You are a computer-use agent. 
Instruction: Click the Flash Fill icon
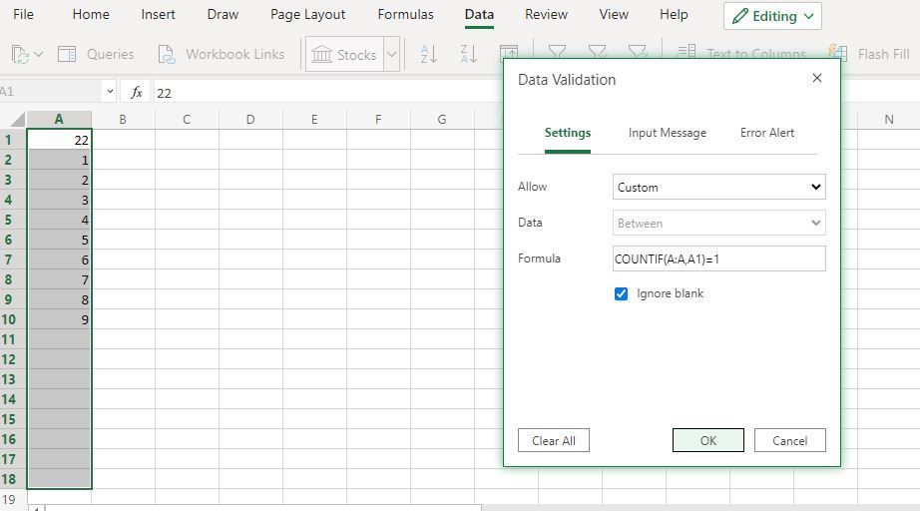coord(837,53)
